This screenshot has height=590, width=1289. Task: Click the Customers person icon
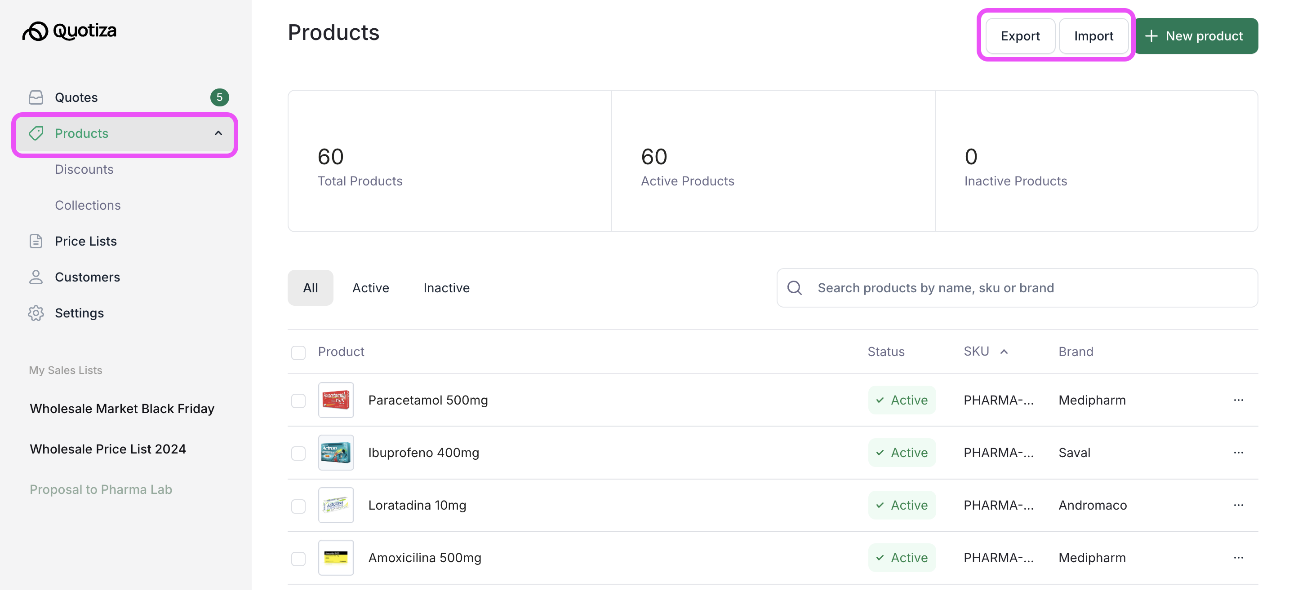point(36,277)
